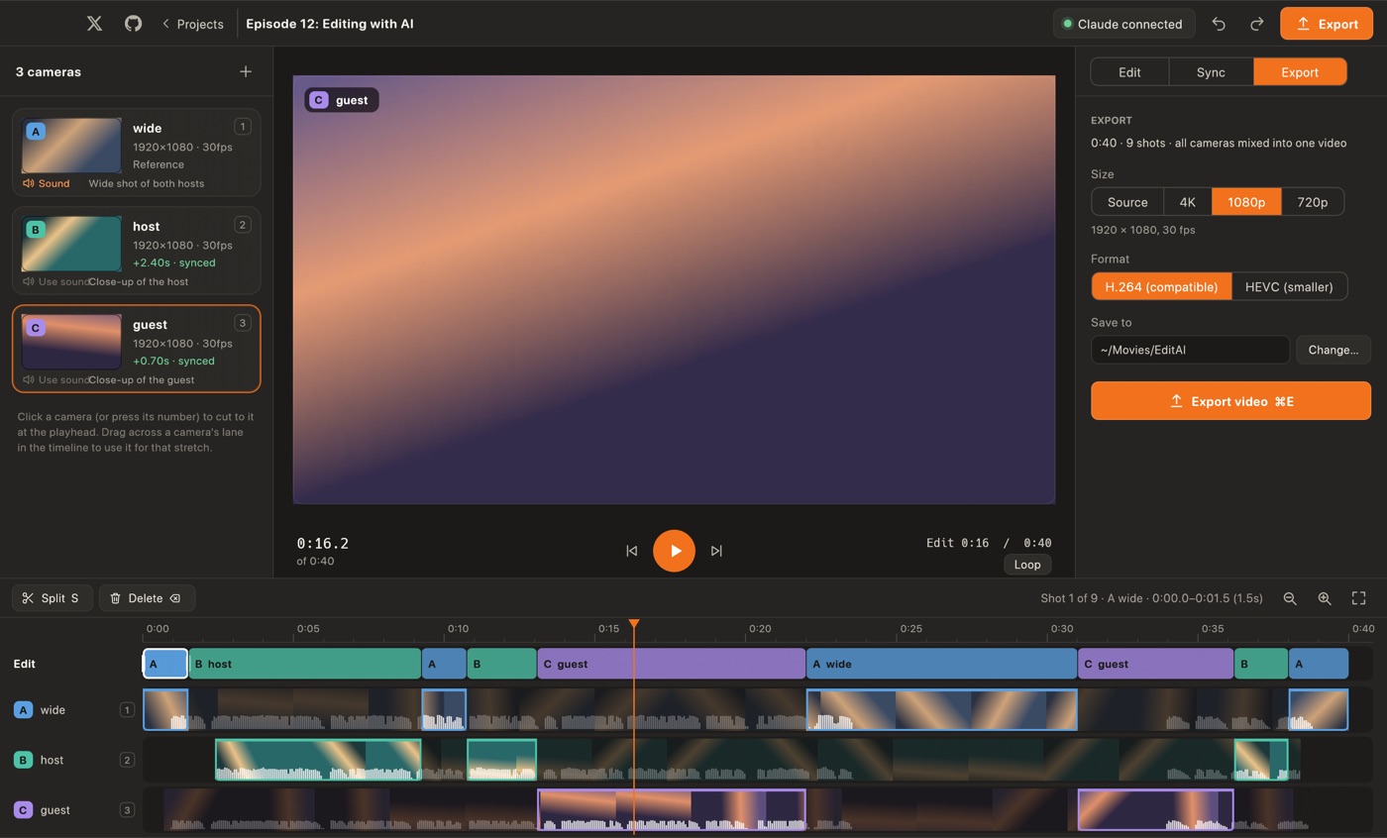The height and width of the screenshot is (838, 1387).
Task: Click the shot info status text
Action: pos(1151,598)
